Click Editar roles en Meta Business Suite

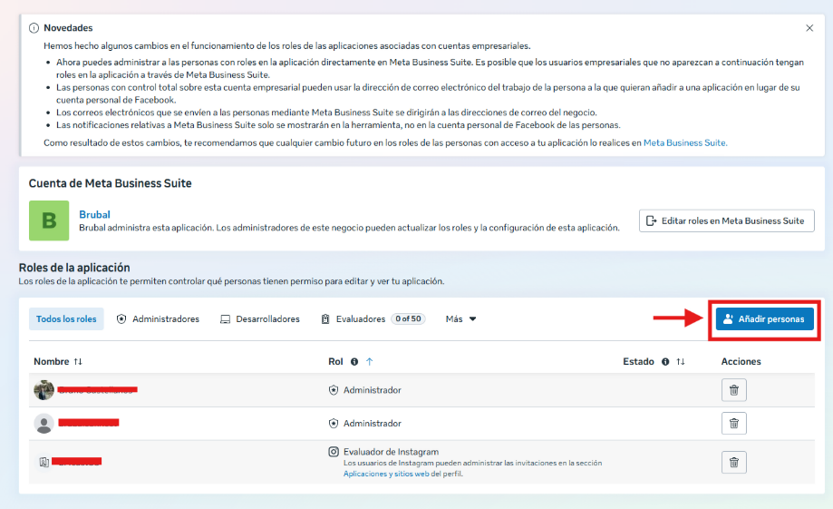pyautogui.click(x=726, y=220)
